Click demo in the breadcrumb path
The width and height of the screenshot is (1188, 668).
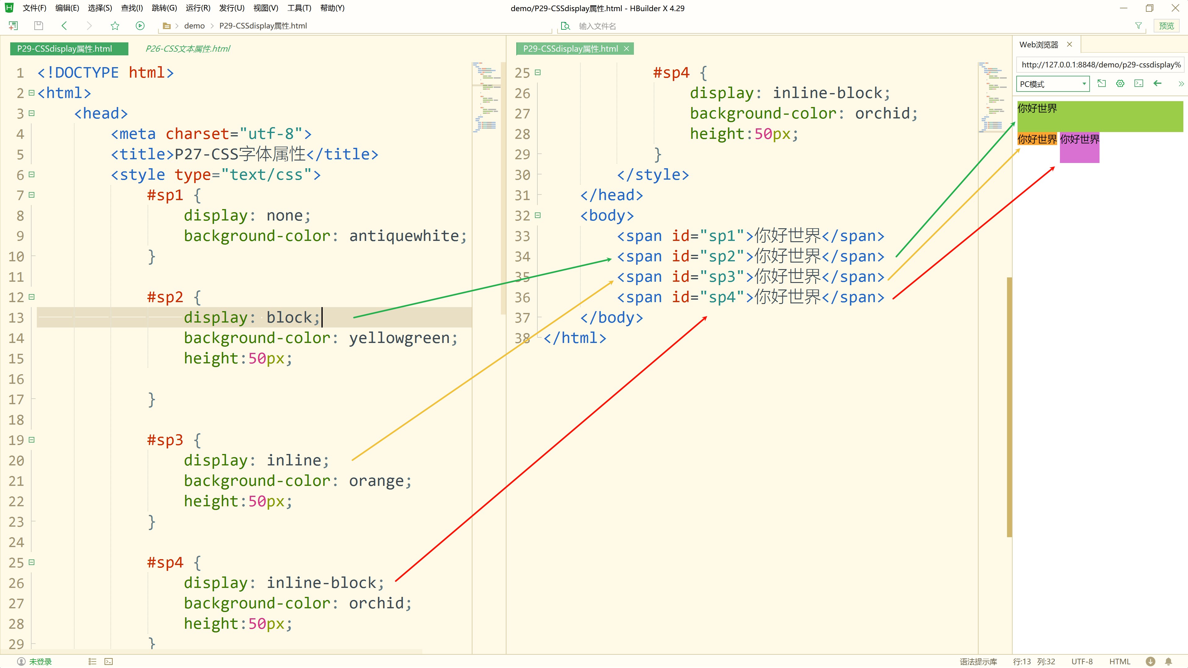point(194,26)
